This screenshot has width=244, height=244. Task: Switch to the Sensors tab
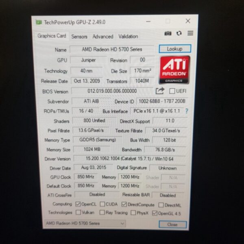click(x=79, y=37)
